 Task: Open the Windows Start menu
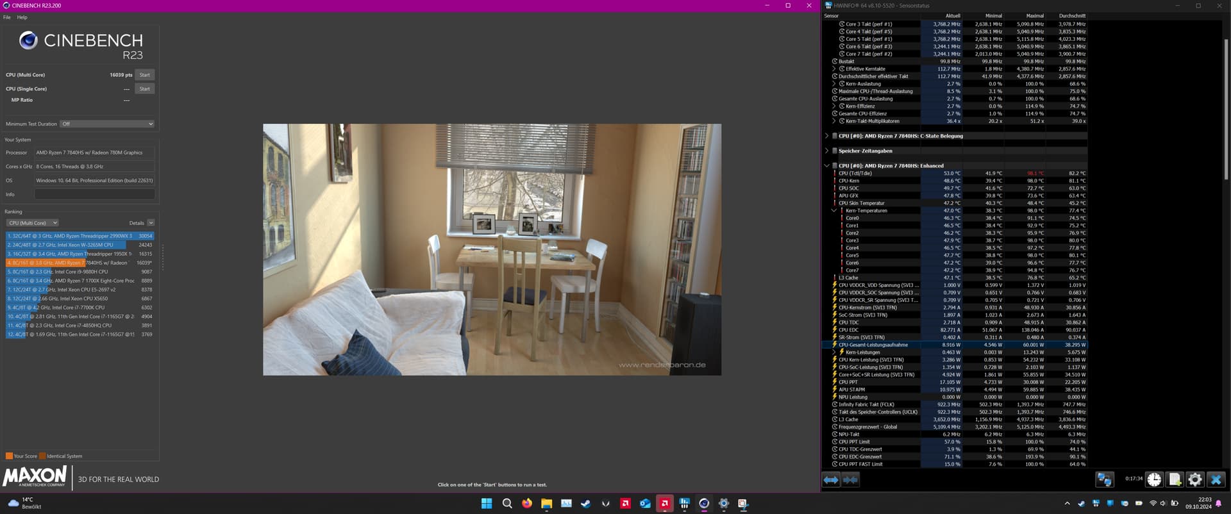tap(487, 503)
